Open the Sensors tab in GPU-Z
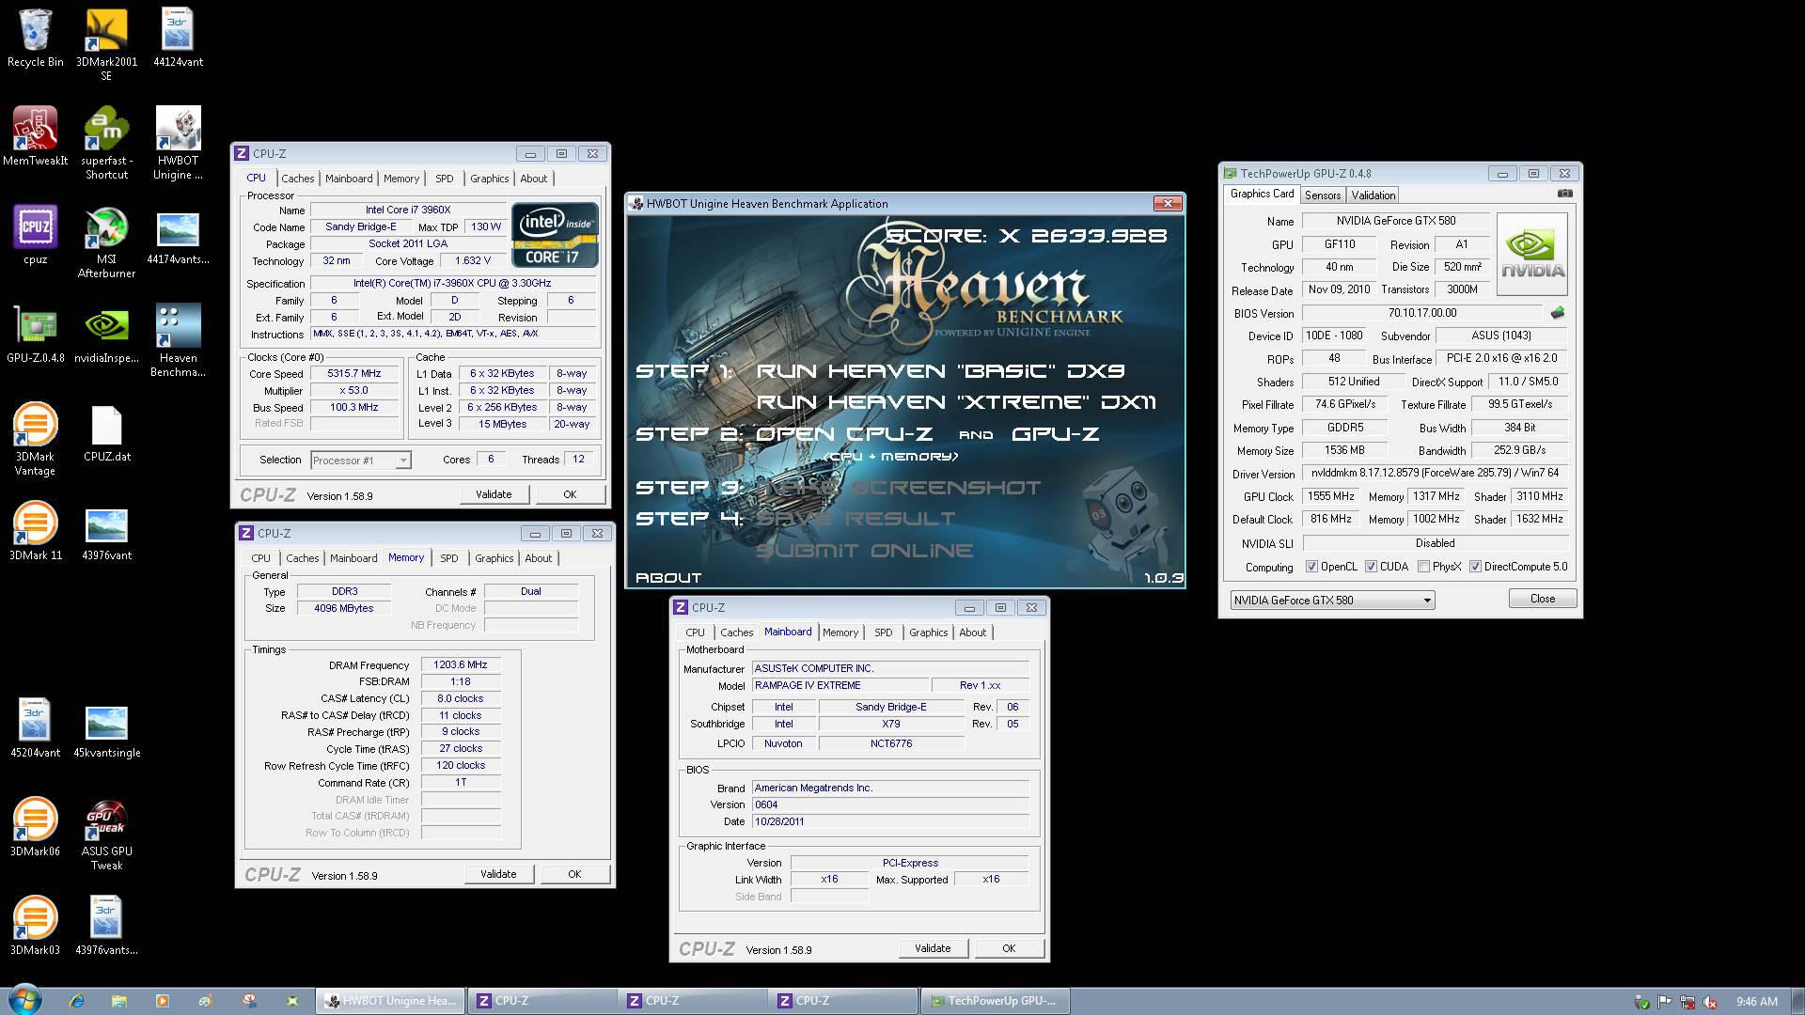1805x1015 pixels. click(x=1322, y=195)
